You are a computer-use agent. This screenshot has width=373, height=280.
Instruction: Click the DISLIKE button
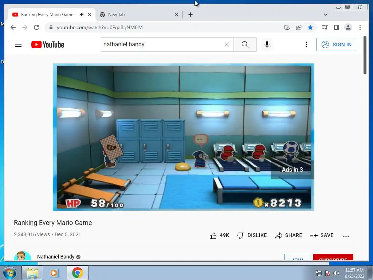252,236
